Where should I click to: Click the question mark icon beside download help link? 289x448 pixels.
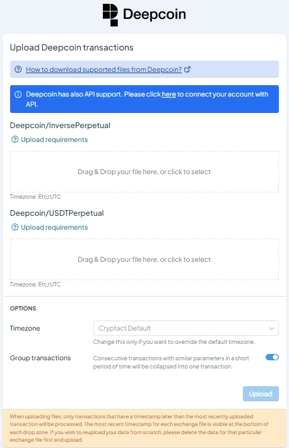18,69
